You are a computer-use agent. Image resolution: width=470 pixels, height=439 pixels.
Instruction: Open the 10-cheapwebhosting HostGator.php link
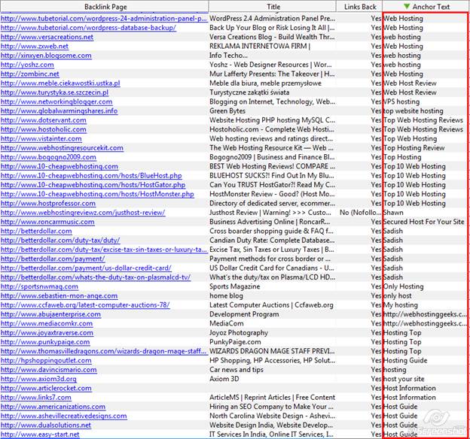93,185
